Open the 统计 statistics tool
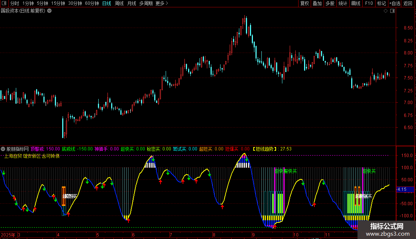416x239 pixels. (343, 4)
